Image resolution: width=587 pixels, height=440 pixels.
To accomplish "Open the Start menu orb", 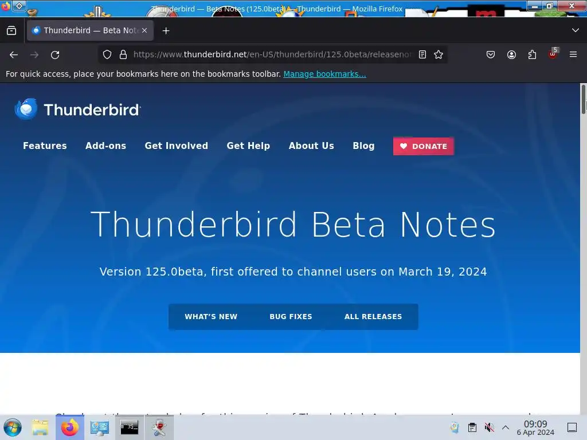I will click(x=13, y=427).
